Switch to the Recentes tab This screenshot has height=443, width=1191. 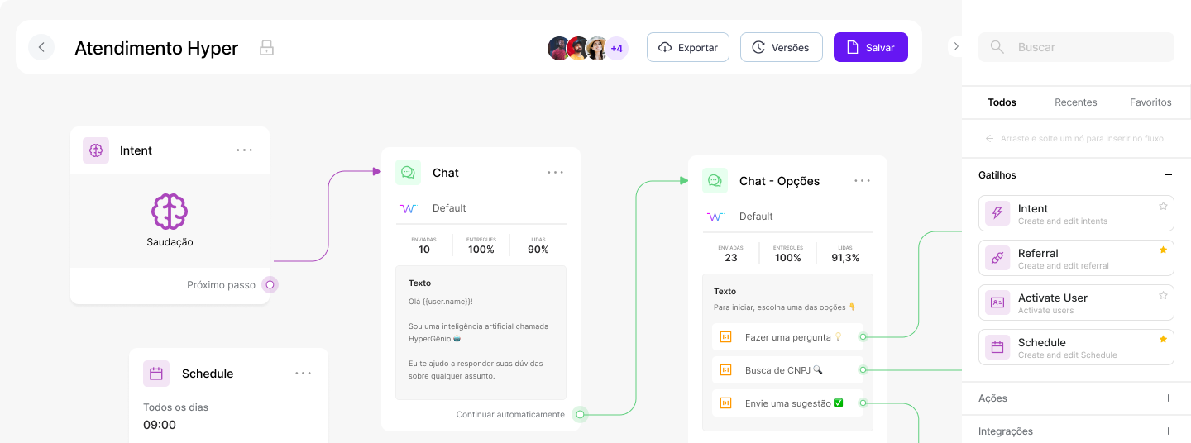coord(1076,102)
